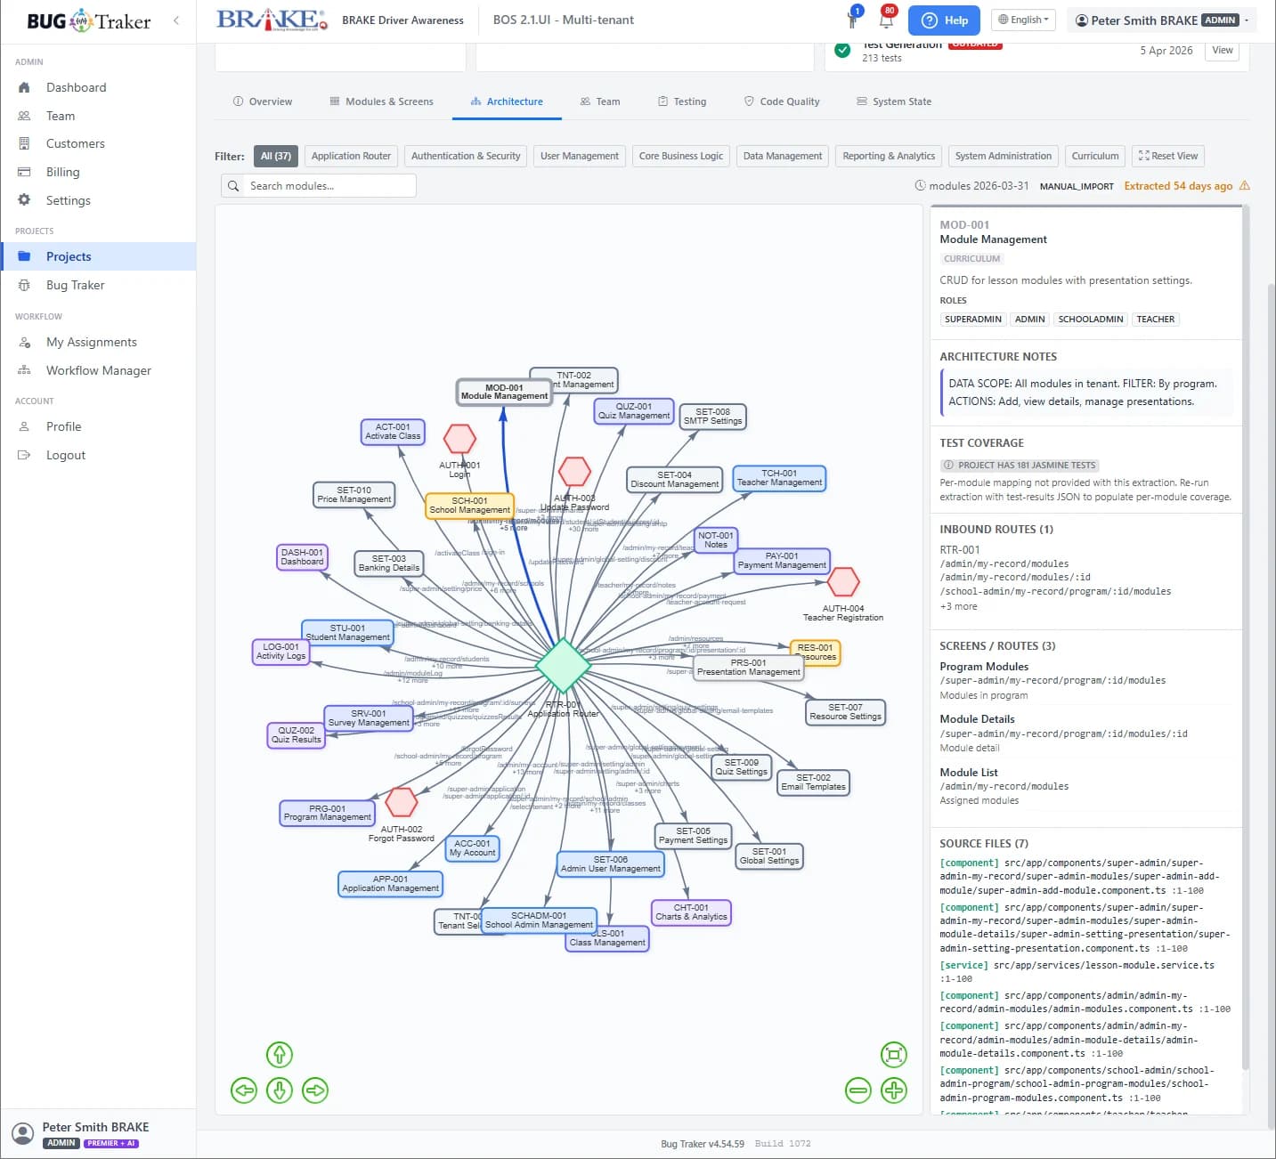Open the Testing tab
1276x1159 pixels.
(x=682, y=101)
